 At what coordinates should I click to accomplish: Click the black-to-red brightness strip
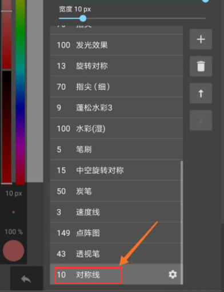(x=7, y=127)
